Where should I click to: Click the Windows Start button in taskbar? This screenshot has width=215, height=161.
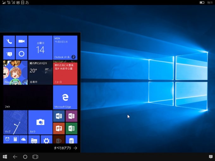(5, 157)
